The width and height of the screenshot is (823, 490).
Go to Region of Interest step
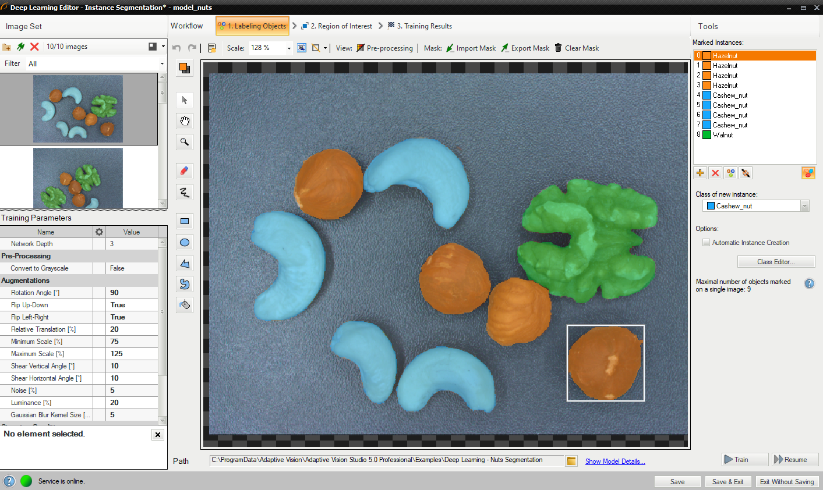click(338, 26)
